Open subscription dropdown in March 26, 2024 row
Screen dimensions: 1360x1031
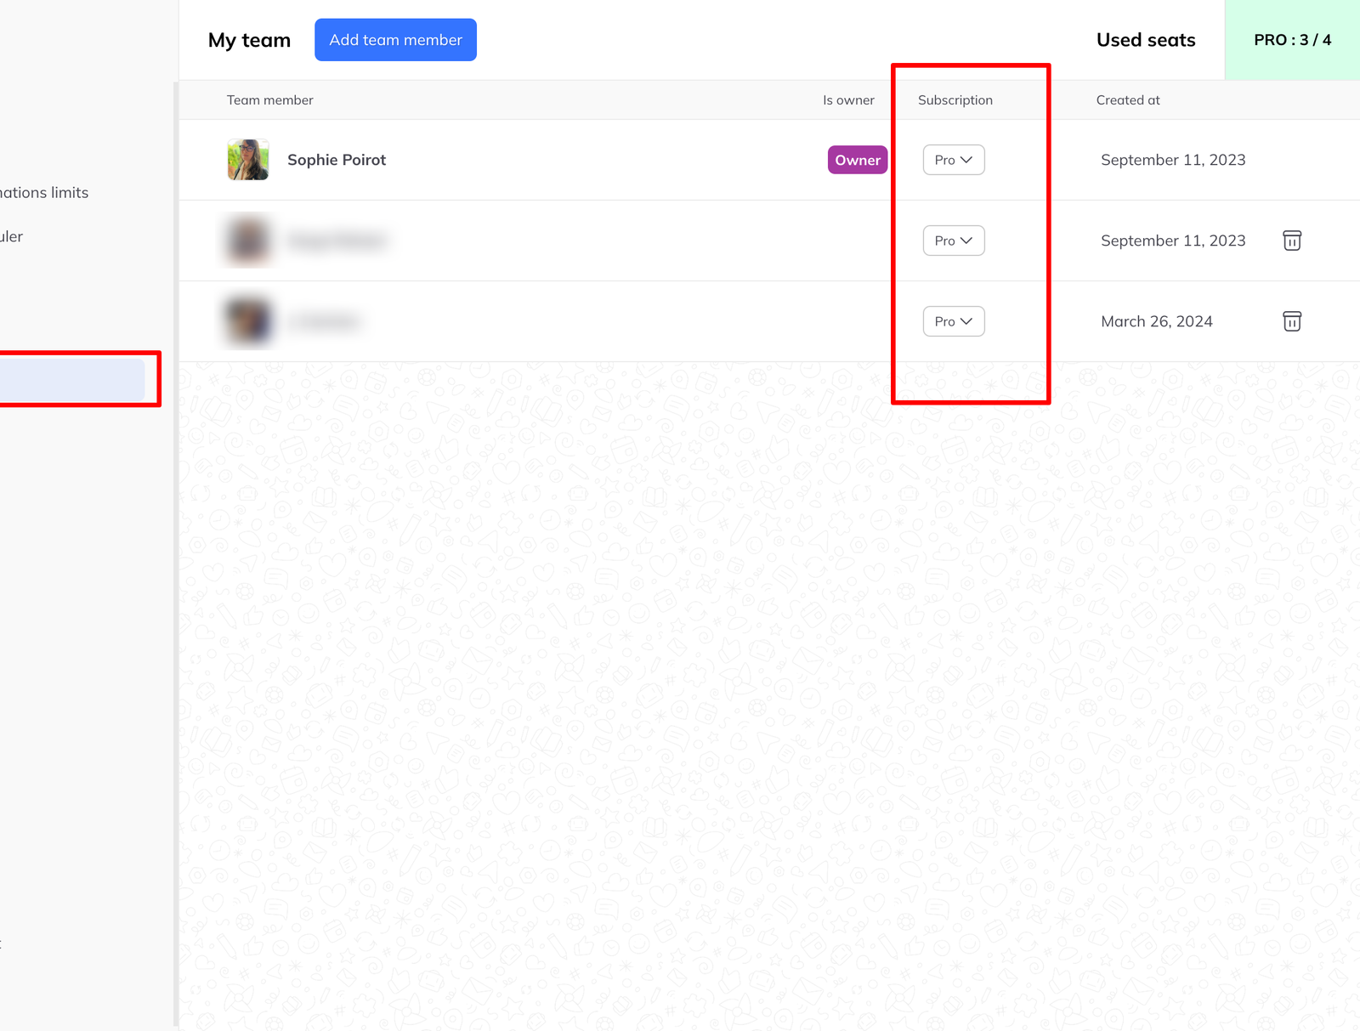[954, 321]
